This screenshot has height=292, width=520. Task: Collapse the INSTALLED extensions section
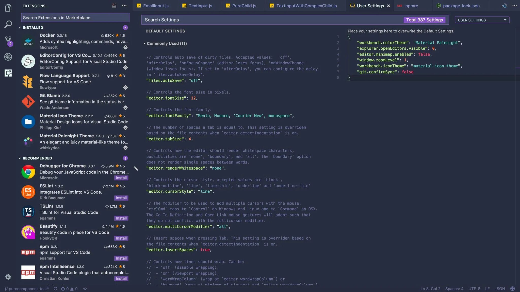33,28
